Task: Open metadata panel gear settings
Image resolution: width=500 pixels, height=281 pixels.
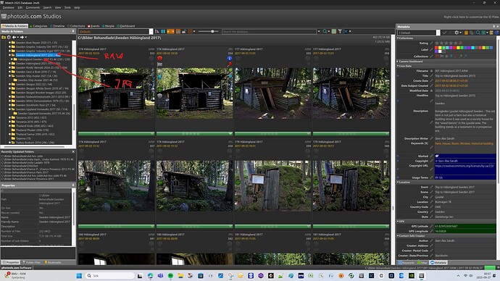Action: pos(457,33)
